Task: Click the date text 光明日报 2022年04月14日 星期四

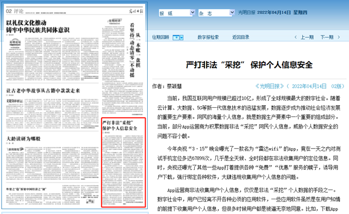Action: click(273, 13)
